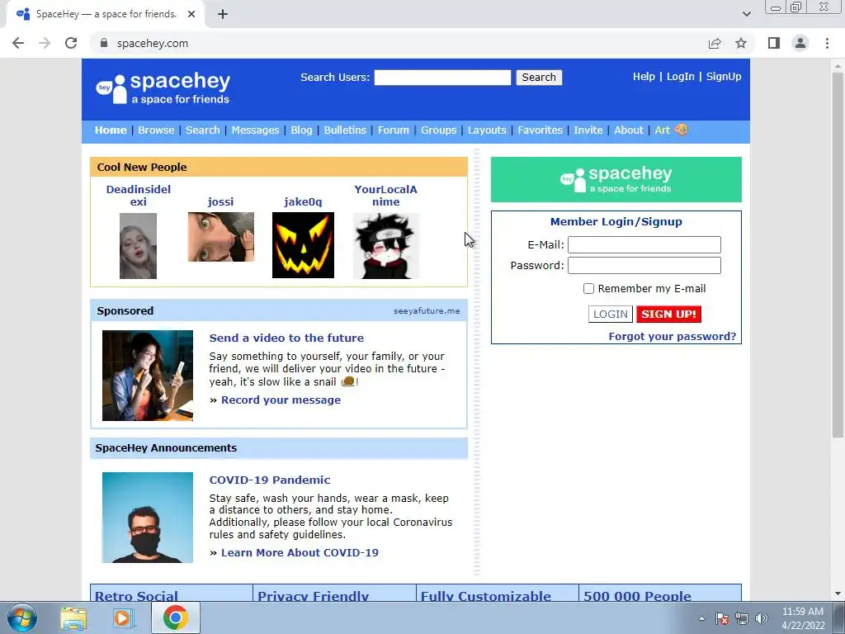Viewport: 845px width, 634px height.
Task: Open jossi's profile picture
Action: tap(221, 237)
